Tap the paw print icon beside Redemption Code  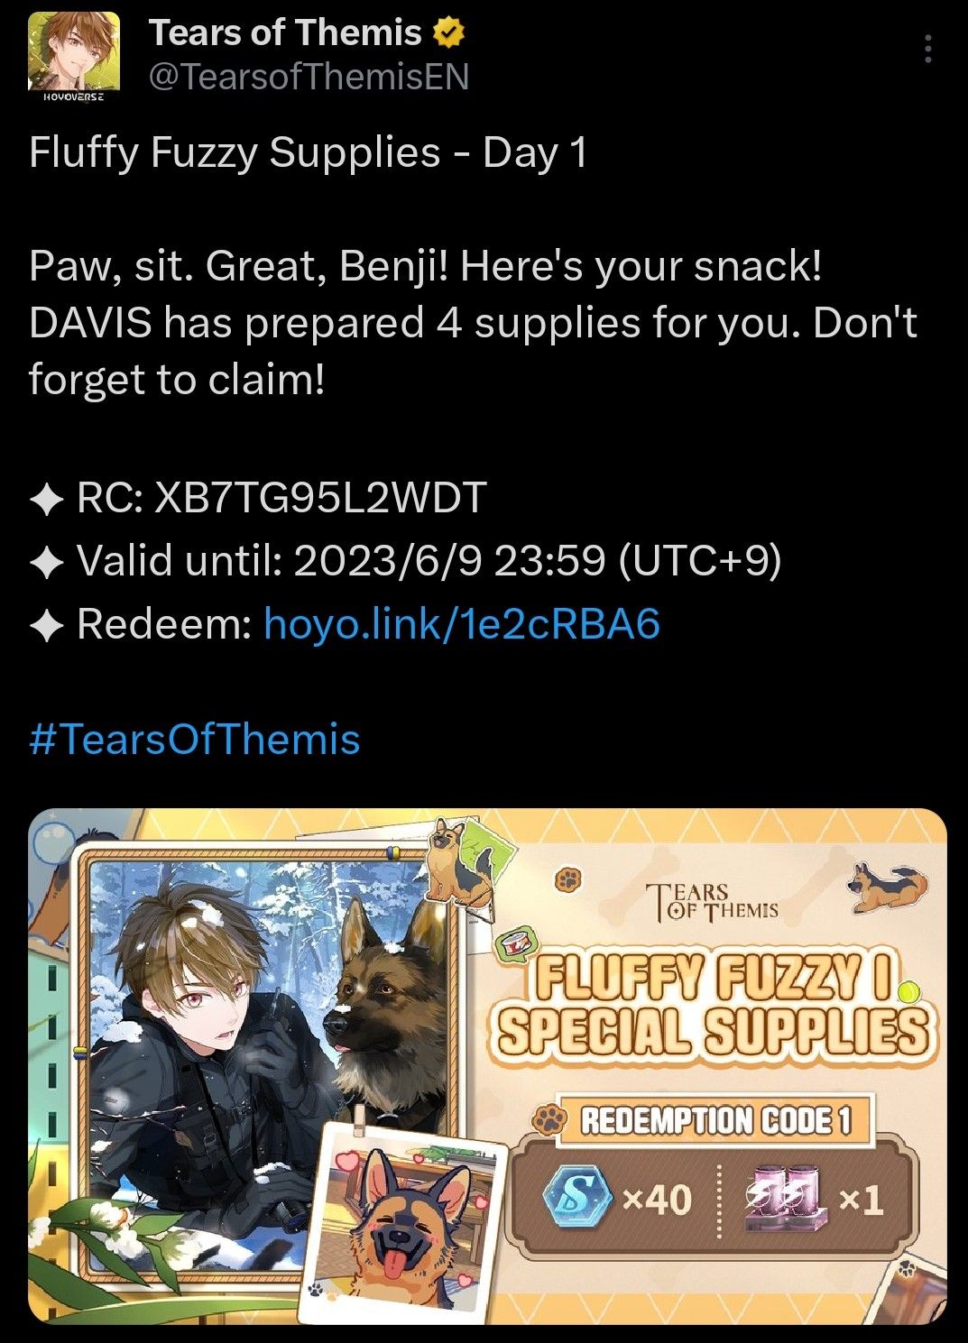click(x=549, y=1120)
